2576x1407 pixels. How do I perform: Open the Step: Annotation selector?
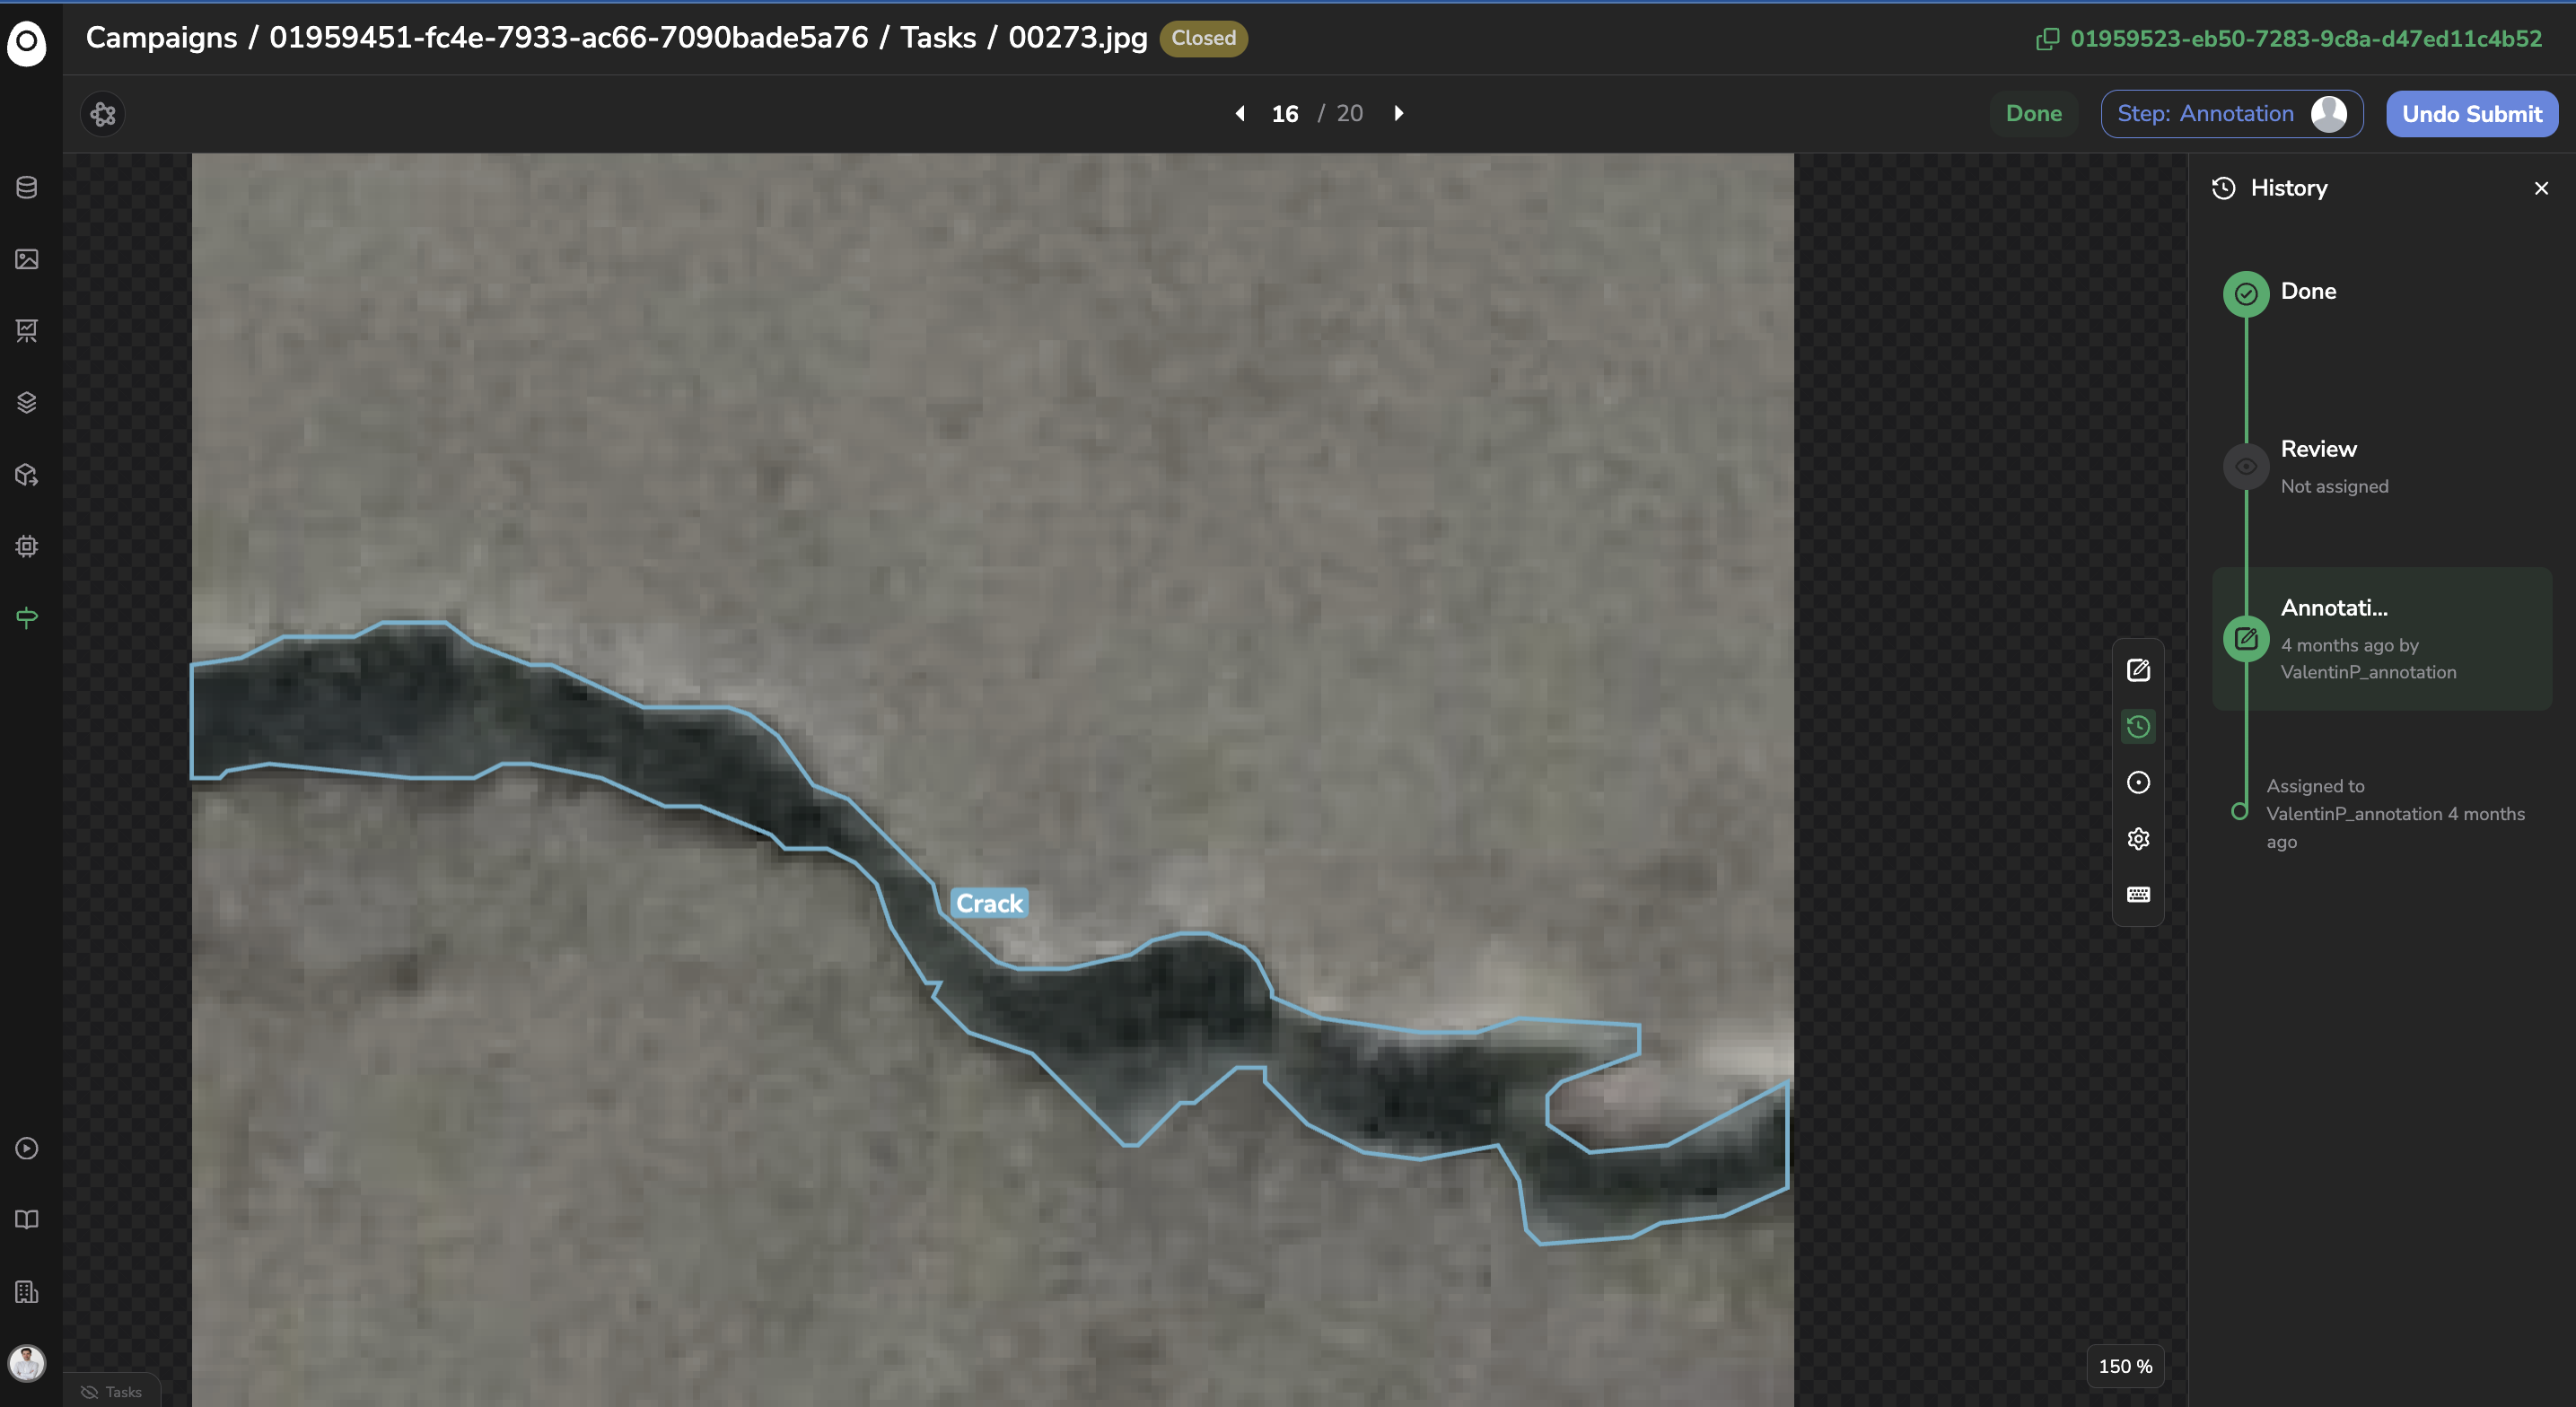(2231, 114)
